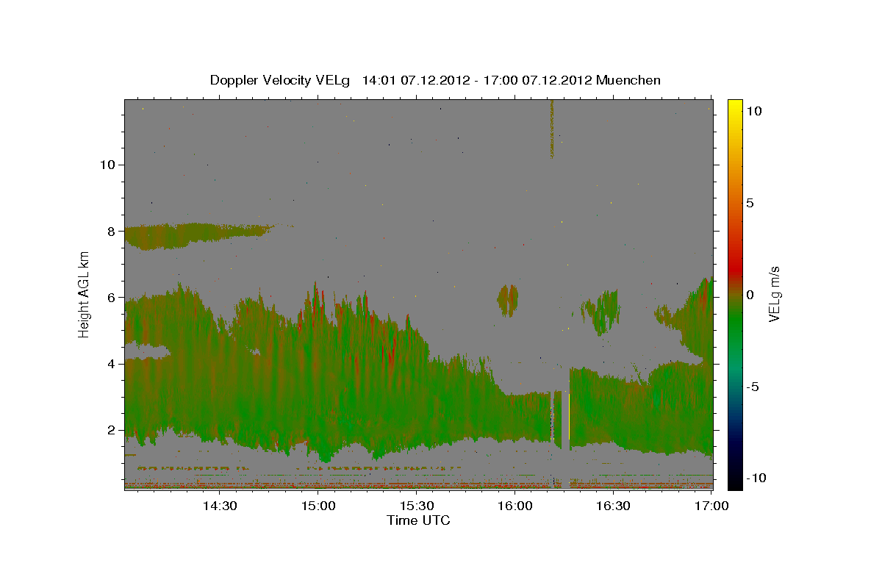Click the 'VELg m/s' colorbar label
Screen dimensions: 882x588
pyautogui.click(x=774, y=293)
